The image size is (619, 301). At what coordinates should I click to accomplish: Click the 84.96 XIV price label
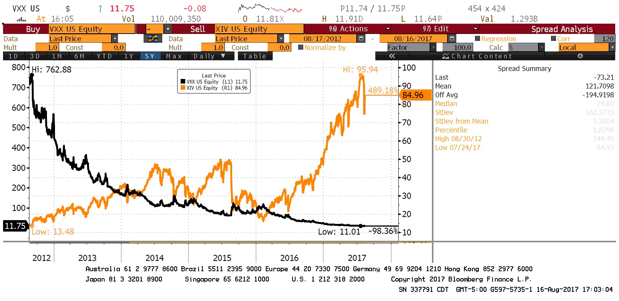(415, 95)
